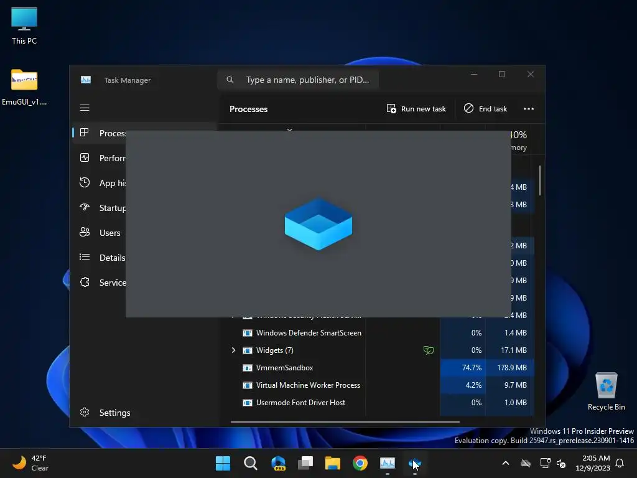Click the horizontal scrollbar below process list
Screen dimensions: 637x478
click(345, 422)
